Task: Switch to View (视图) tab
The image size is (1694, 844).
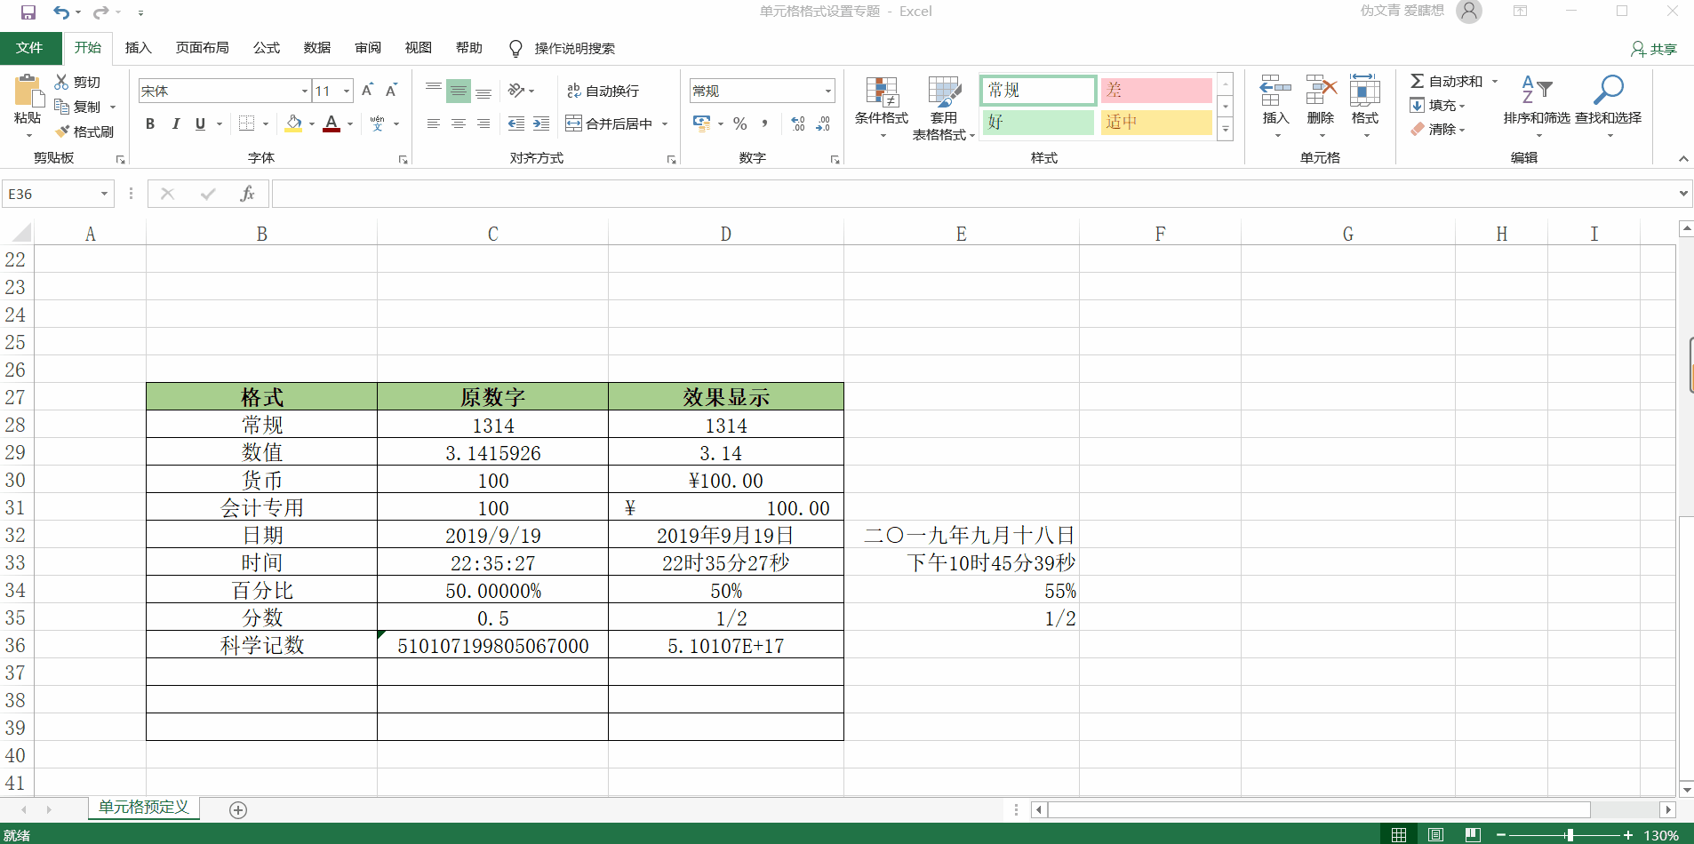Action: click(418, 48)
